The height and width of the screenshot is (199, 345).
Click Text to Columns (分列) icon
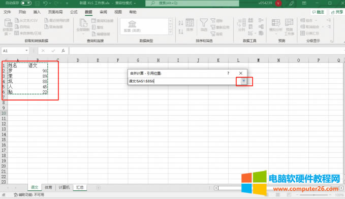(241, 23)
